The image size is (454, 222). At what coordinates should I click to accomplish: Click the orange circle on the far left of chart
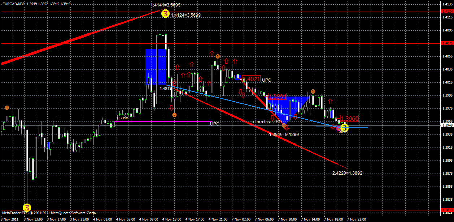[6, 107]
